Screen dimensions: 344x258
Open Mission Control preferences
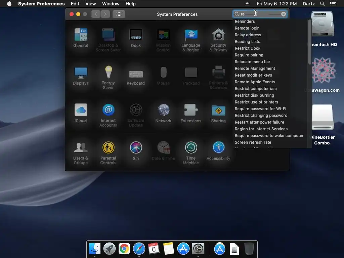pos(163,40)
